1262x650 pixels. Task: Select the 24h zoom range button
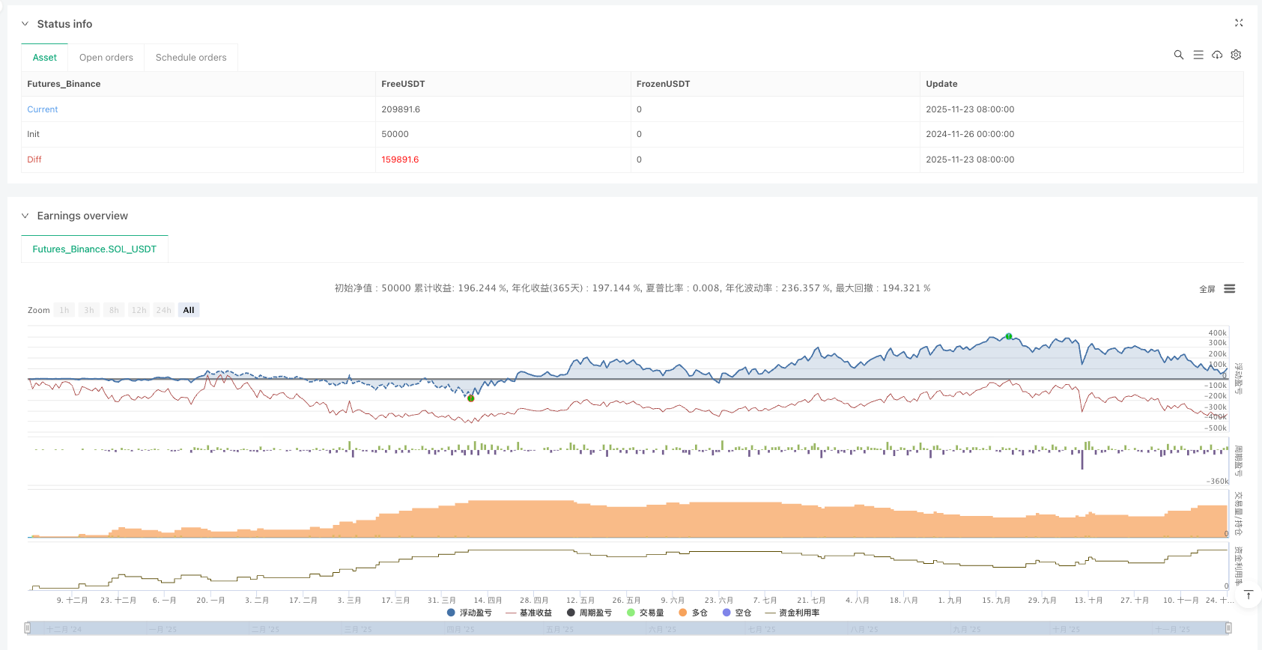pos(163,310)
